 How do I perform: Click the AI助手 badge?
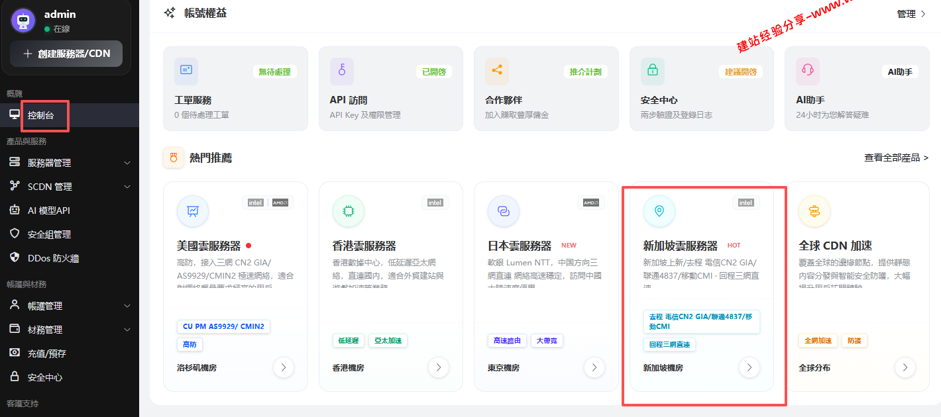[900, 71]
